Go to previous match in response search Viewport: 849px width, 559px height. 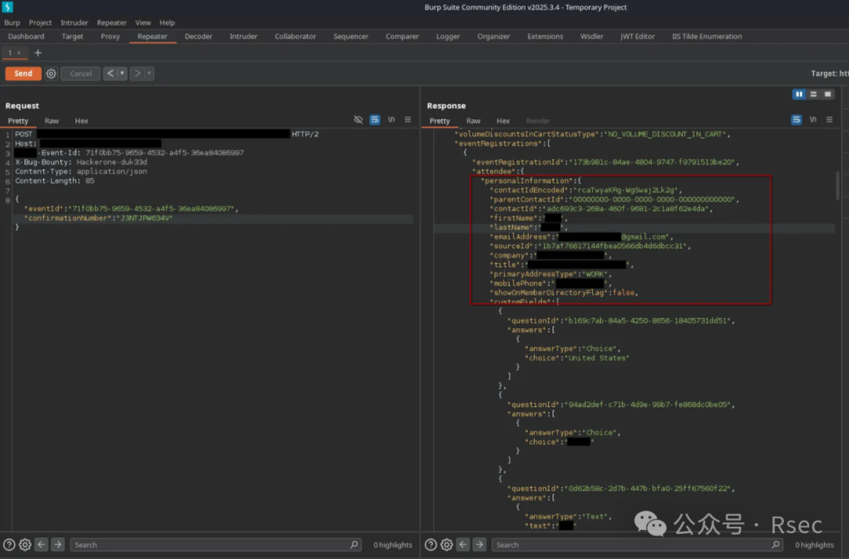tap(463, 544)
